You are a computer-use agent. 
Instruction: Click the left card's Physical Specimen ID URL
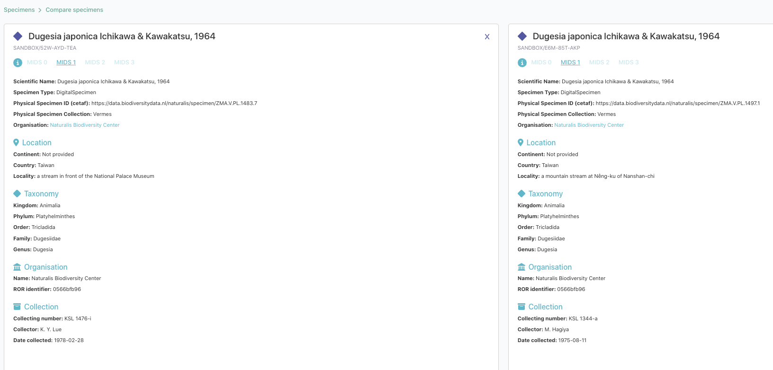pos(174,103)
